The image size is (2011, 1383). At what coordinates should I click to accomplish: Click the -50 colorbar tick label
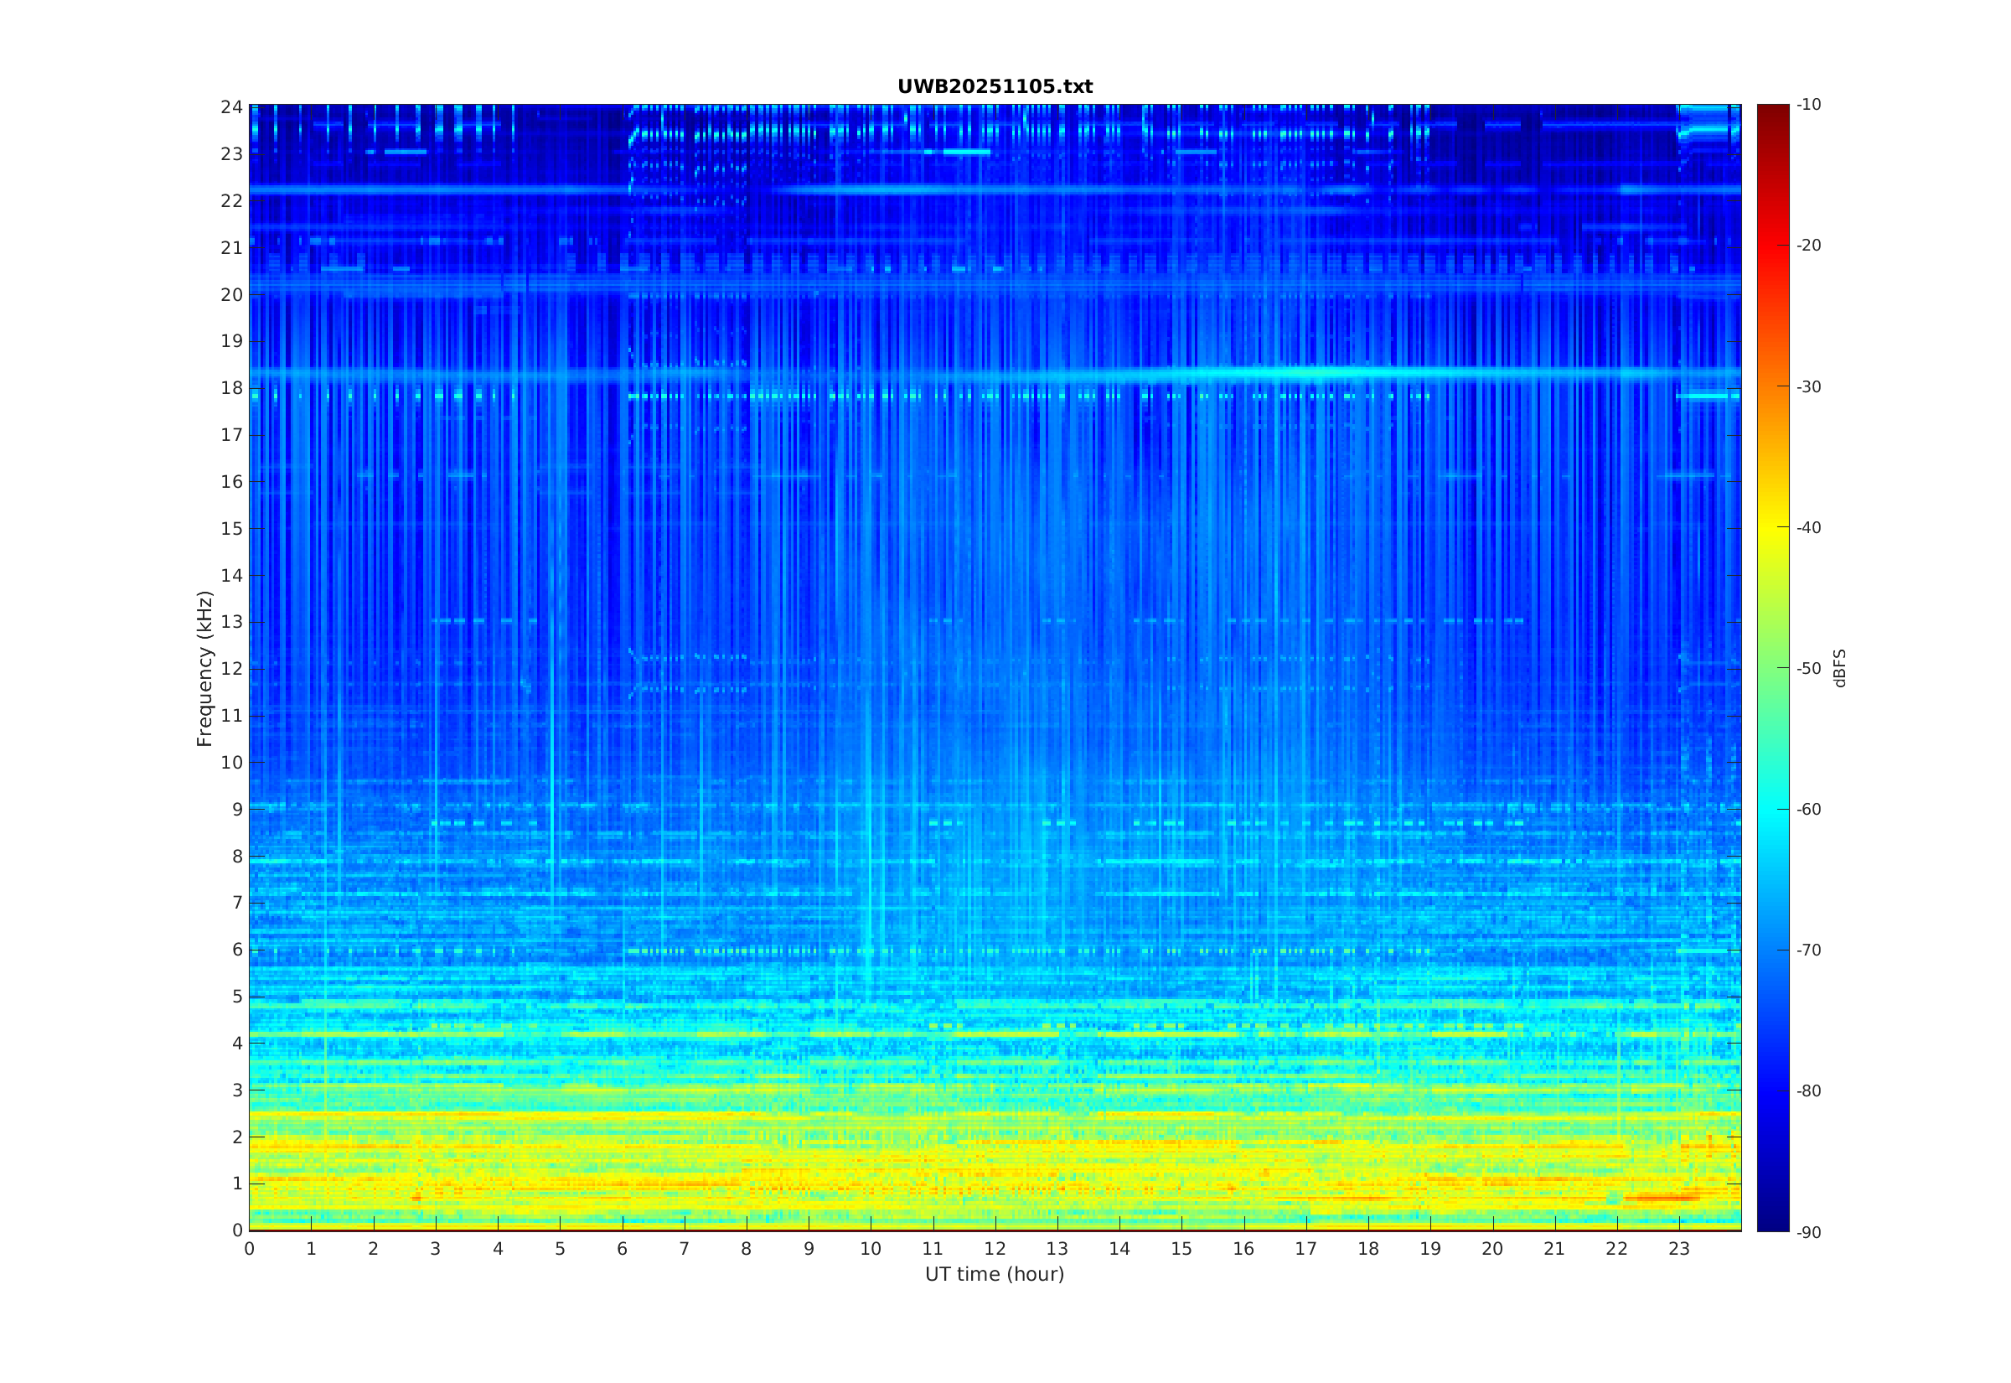[1808, 668]
